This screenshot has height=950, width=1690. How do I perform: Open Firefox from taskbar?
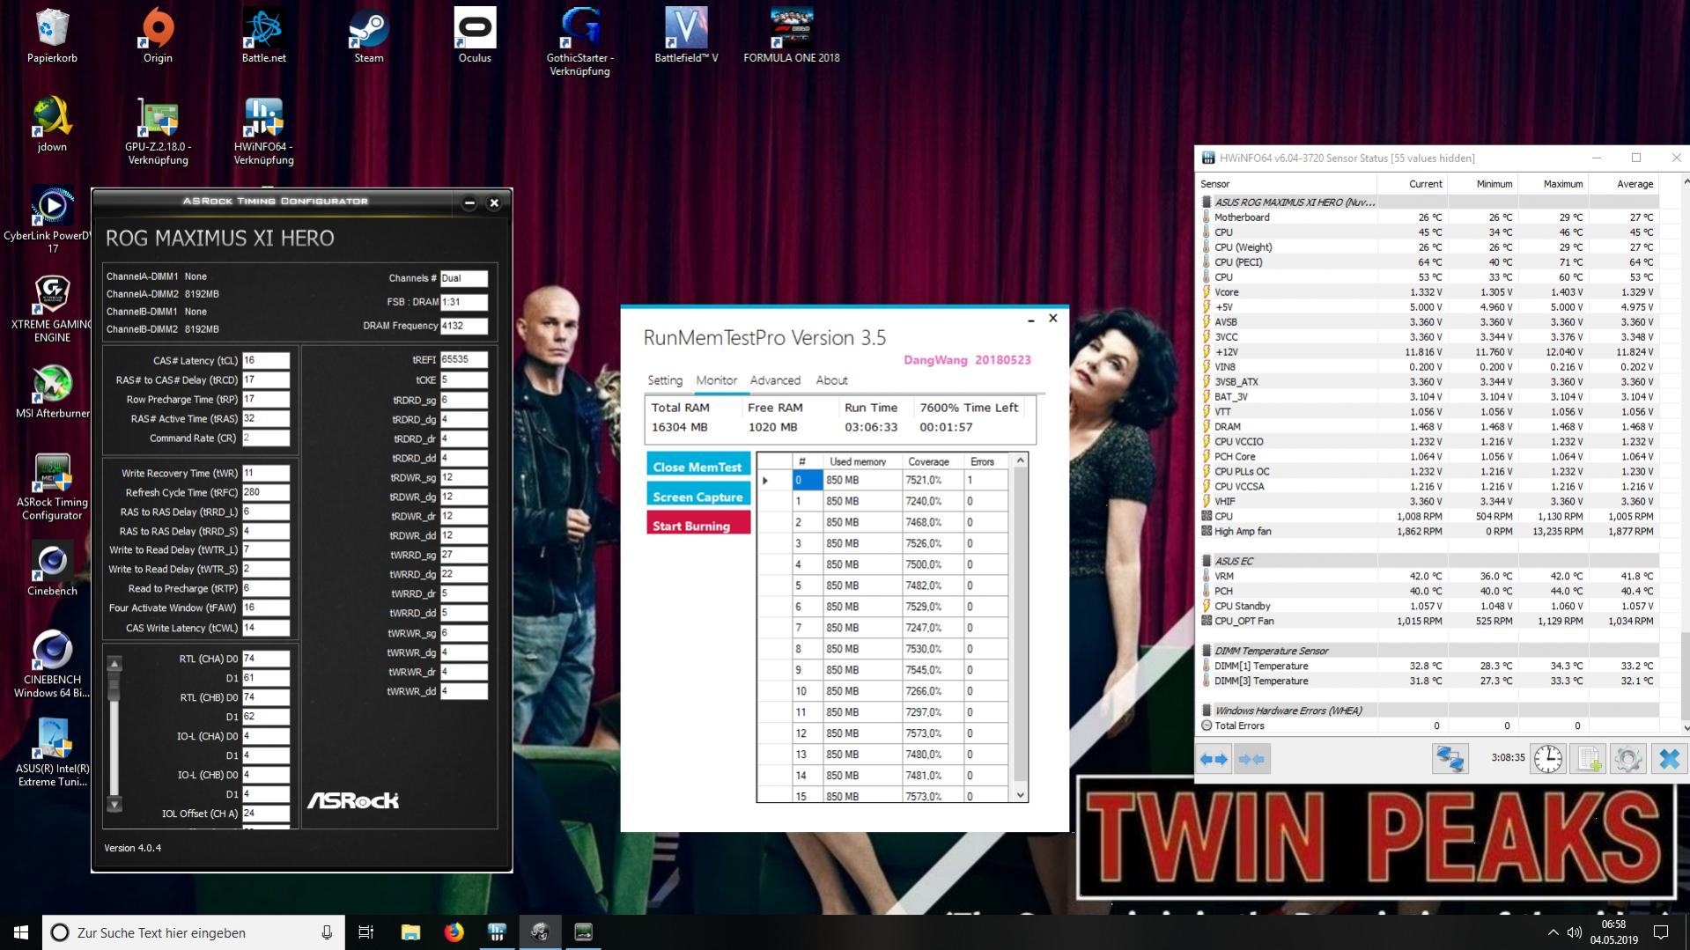[454, 932]
